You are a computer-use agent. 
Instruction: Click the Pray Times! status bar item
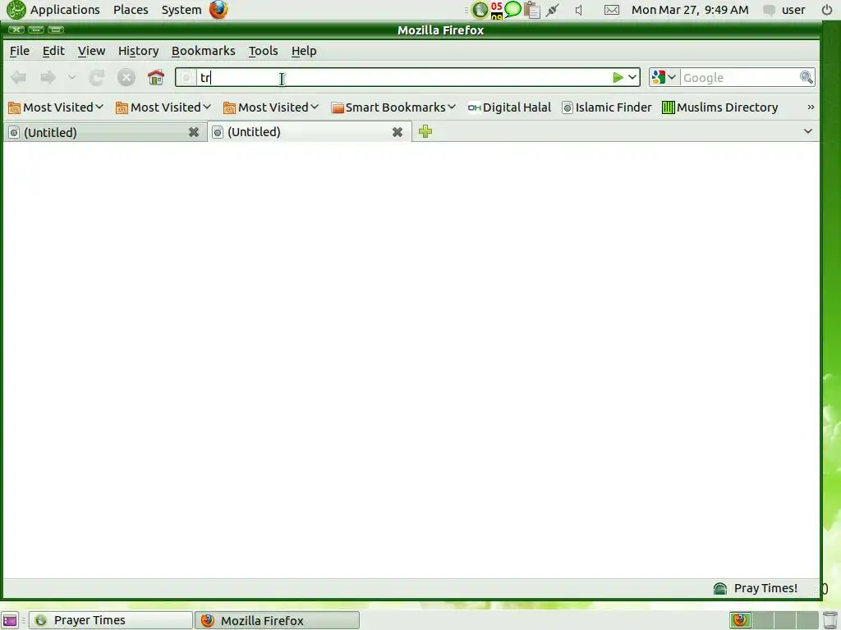click(x=756, y=588)
